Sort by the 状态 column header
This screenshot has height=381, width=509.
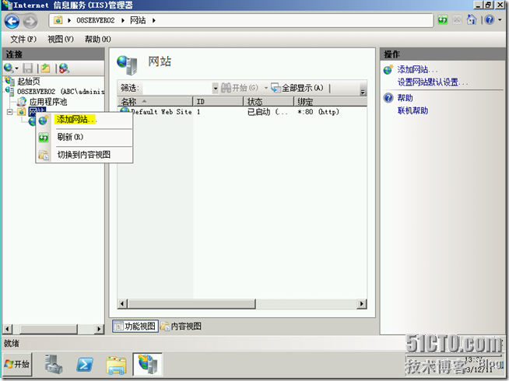click(269, 102)
